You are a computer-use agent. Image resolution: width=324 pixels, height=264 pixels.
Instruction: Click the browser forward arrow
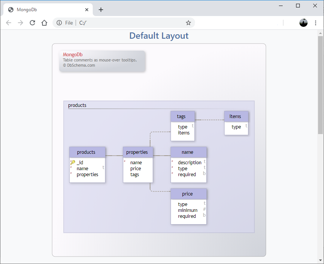20,23
